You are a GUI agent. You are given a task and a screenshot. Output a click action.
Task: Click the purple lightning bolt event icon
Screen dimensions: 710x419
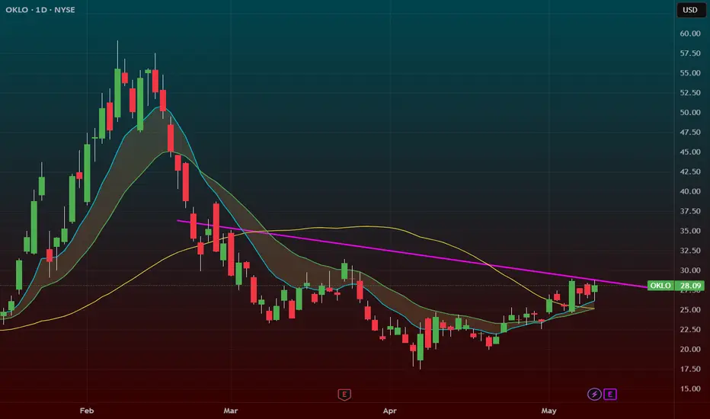click(594, 394)
